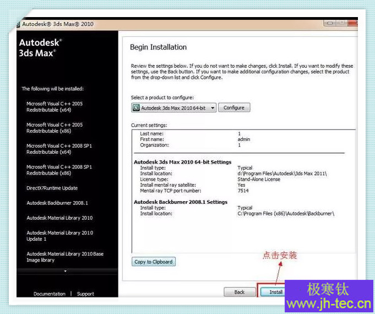Click the 'Begin Installation' heading

coord(159,47)
